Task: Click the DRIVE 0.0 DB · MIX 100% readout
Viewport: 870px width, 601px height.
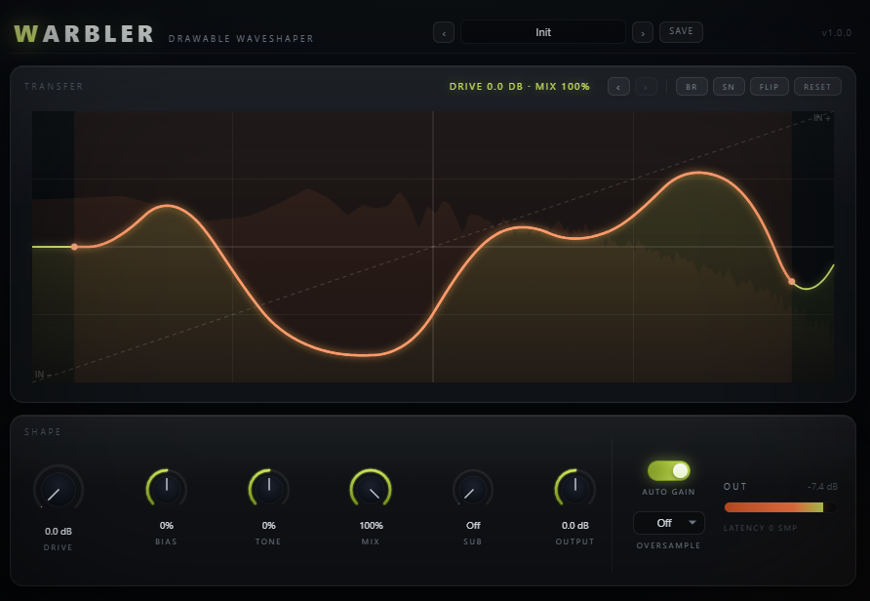Action: click(x=519, y=87)
